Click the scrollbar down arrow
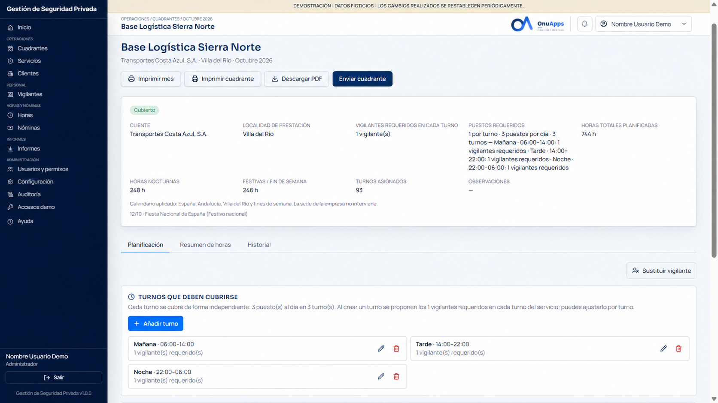Screen dimensions: 718x403 pos(714,399)
